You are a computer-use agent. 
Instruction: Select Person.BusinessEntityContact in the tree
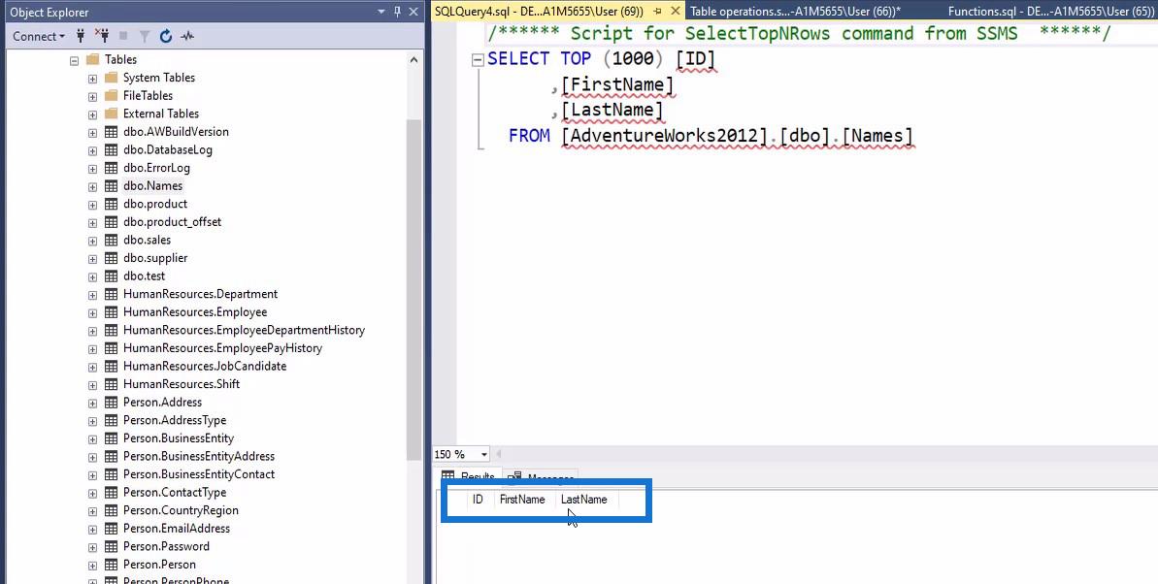tap(199, 474)
